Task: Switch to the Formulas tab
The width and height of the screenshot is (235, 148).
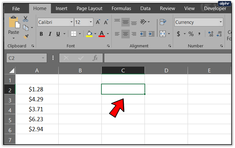Action: 121,8
